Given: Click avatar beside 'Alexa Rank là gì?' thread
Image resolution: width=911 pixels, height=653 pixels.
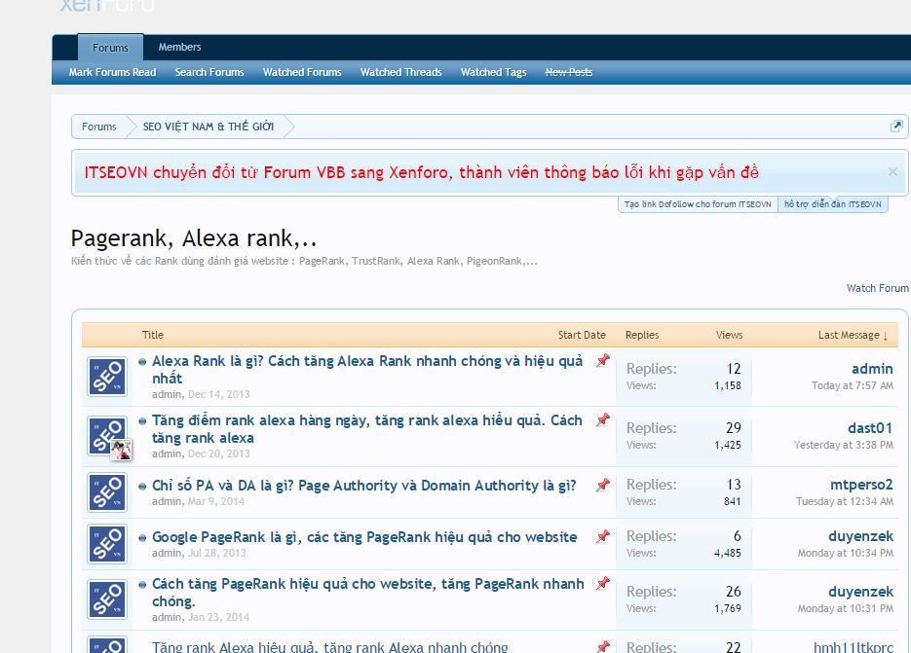Looking at the screenshot, I should 107,377.
